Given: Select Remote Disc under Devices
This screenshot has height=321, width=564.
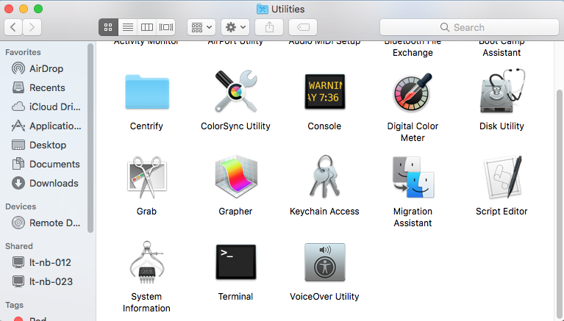Looking at the screenshot, I should pos(47,223).
